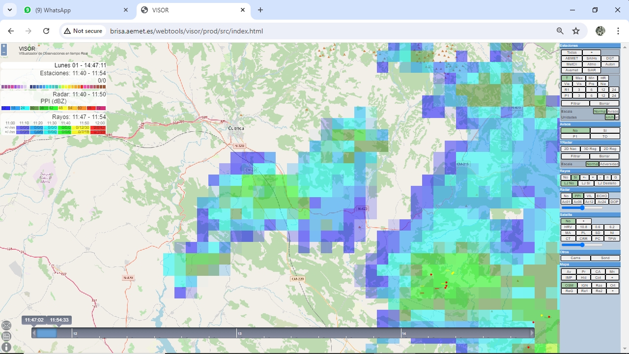The width and height of the screenshot is (629, 354).
Task: Click the envelope icon at bottom left
Action: [6, 325]
